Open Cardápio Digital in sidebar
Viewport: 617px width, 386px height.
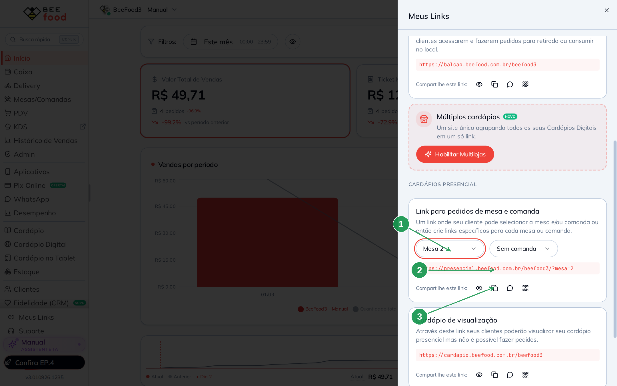coord(44,244)
